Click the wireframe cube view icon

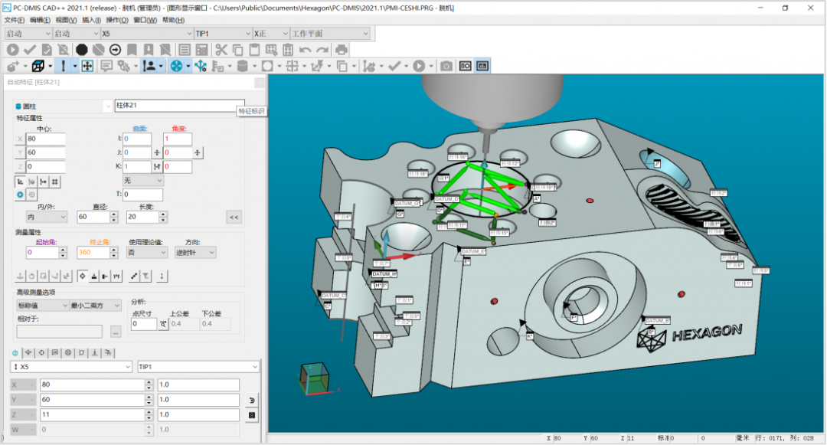coord(38,66)
